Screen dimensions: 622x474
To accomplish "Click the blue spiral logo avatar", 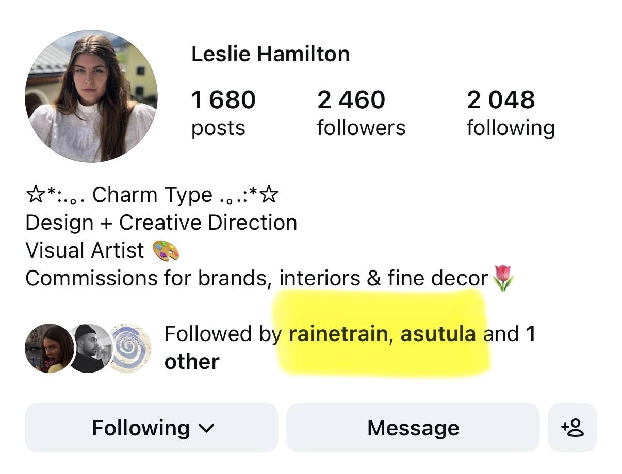I will 130,348.
